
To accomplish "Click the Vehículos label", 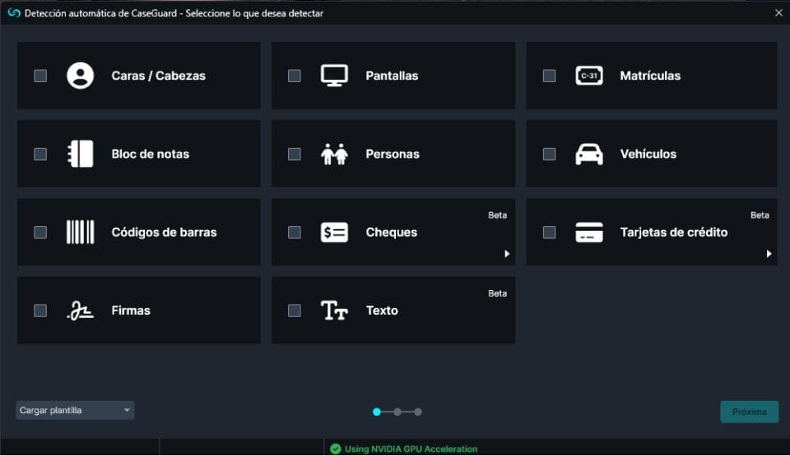I will tap(648, 154).
